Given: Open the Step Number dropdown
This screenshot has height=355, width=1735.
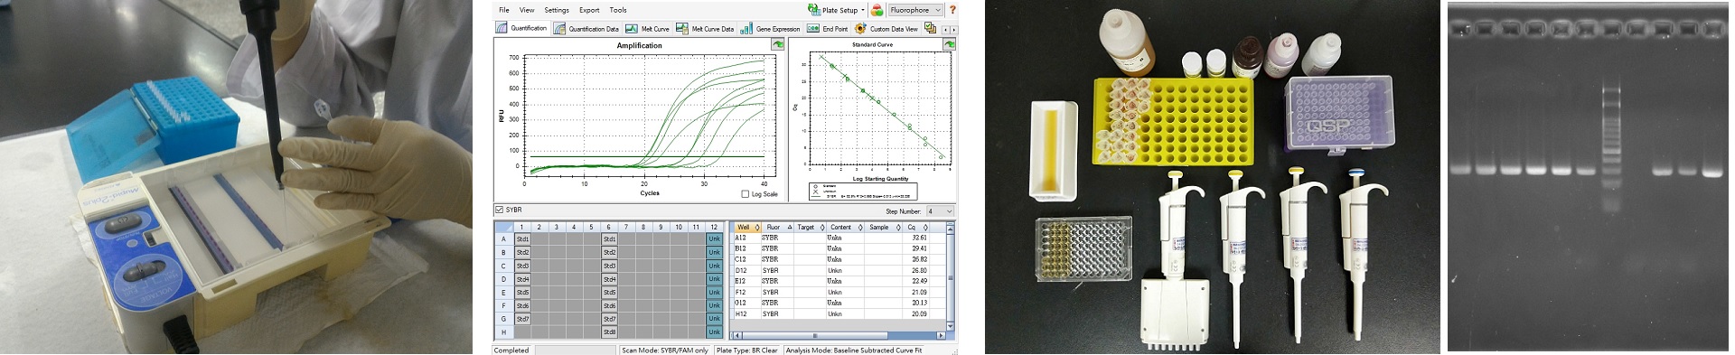Looking at the screenshot, I should (939, 211).
